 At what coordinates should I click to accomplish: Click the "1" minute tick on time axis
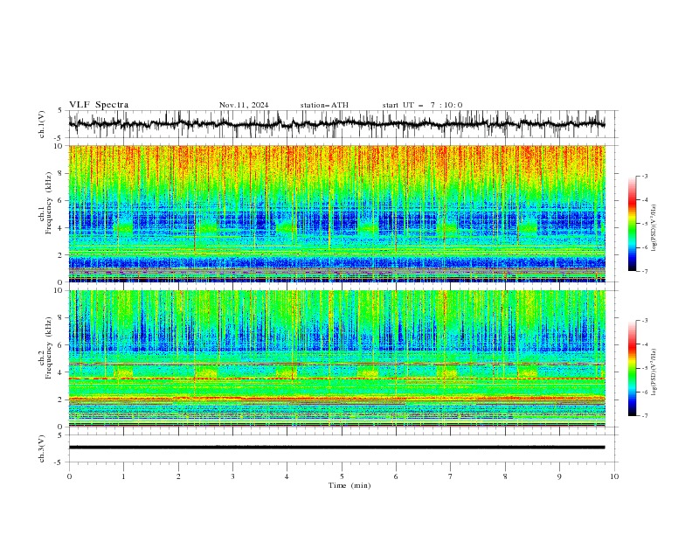[123, 476]
